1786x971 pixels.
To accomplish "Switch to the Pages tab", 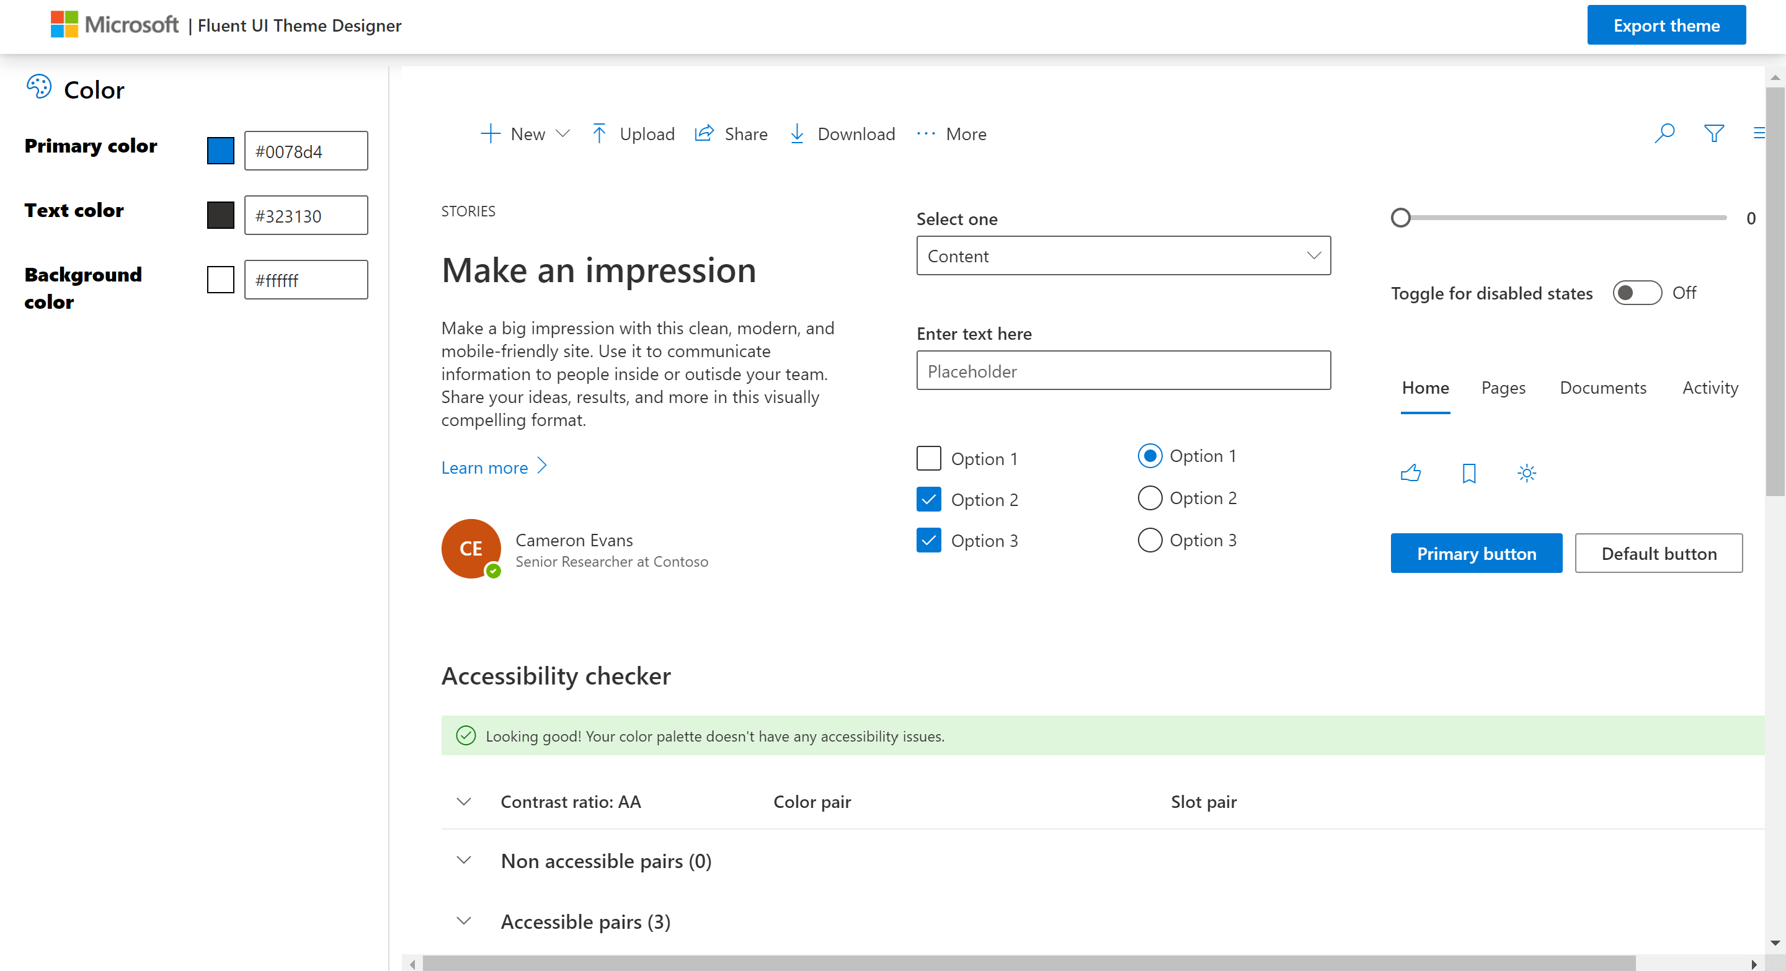I will pyautogui.click(x=1503, y=388).
